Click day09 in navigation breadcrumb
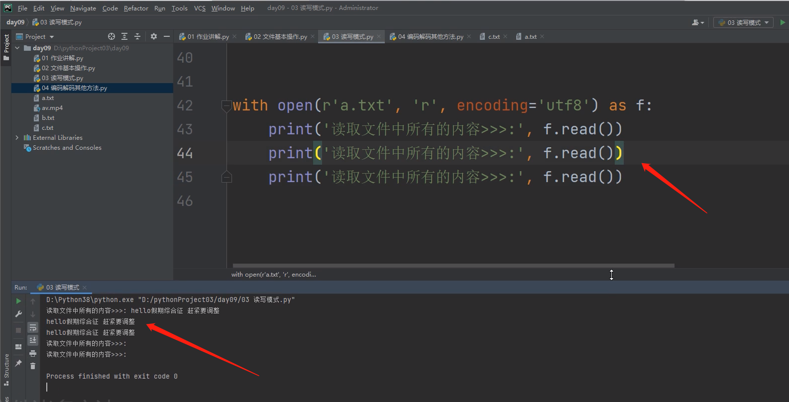789x402 pixels. pos(15,22)
